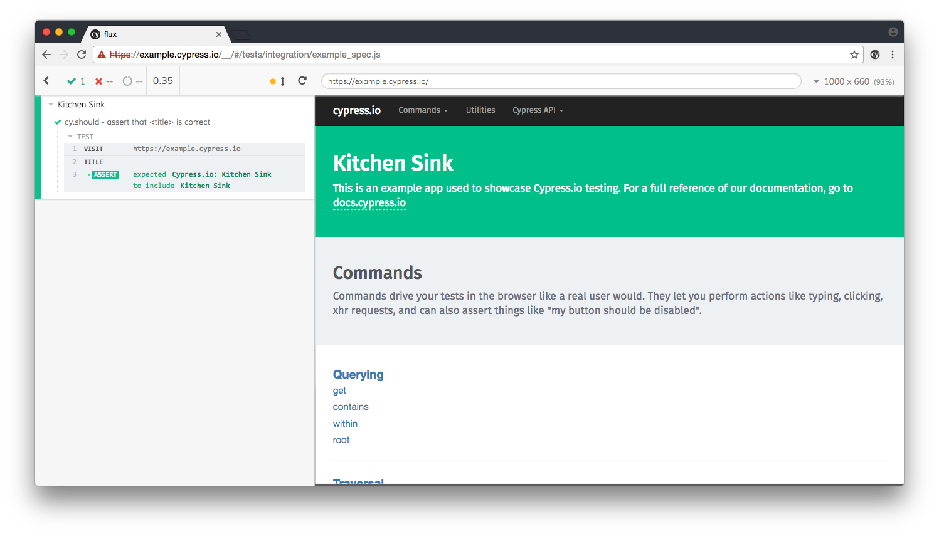Bookmark this page with the star icon
This screenshot has height=536, width=939.
(x=854, y=55)
